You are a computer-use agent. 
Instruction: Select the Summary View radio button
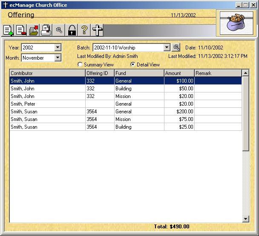[x=80, y=64]
